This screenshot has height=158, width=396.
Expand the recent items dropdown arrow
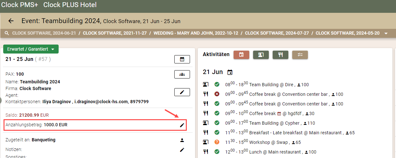point(386,33)
